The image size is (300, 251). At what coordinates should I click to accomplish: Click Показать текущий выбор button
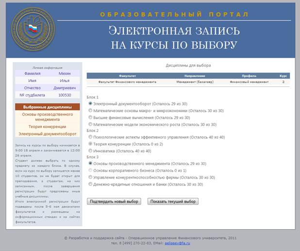coord(173,201)
